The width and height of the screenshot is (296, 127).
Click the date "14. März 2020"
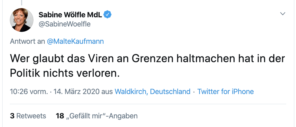76,91
